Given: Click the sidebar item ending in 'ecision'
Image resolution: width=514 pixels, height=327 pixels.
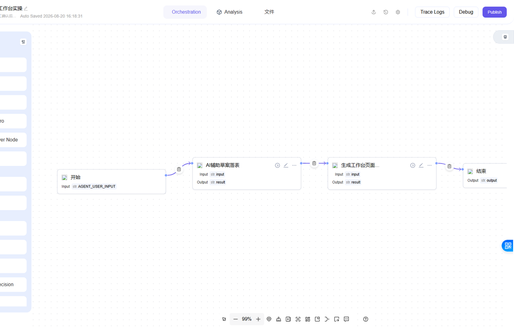Looking at the screenshot, I should (13, 285).
